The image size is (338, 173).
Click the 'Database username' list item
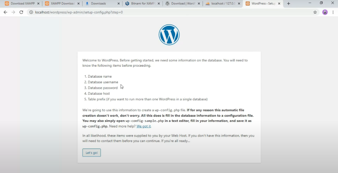(103, 82)
